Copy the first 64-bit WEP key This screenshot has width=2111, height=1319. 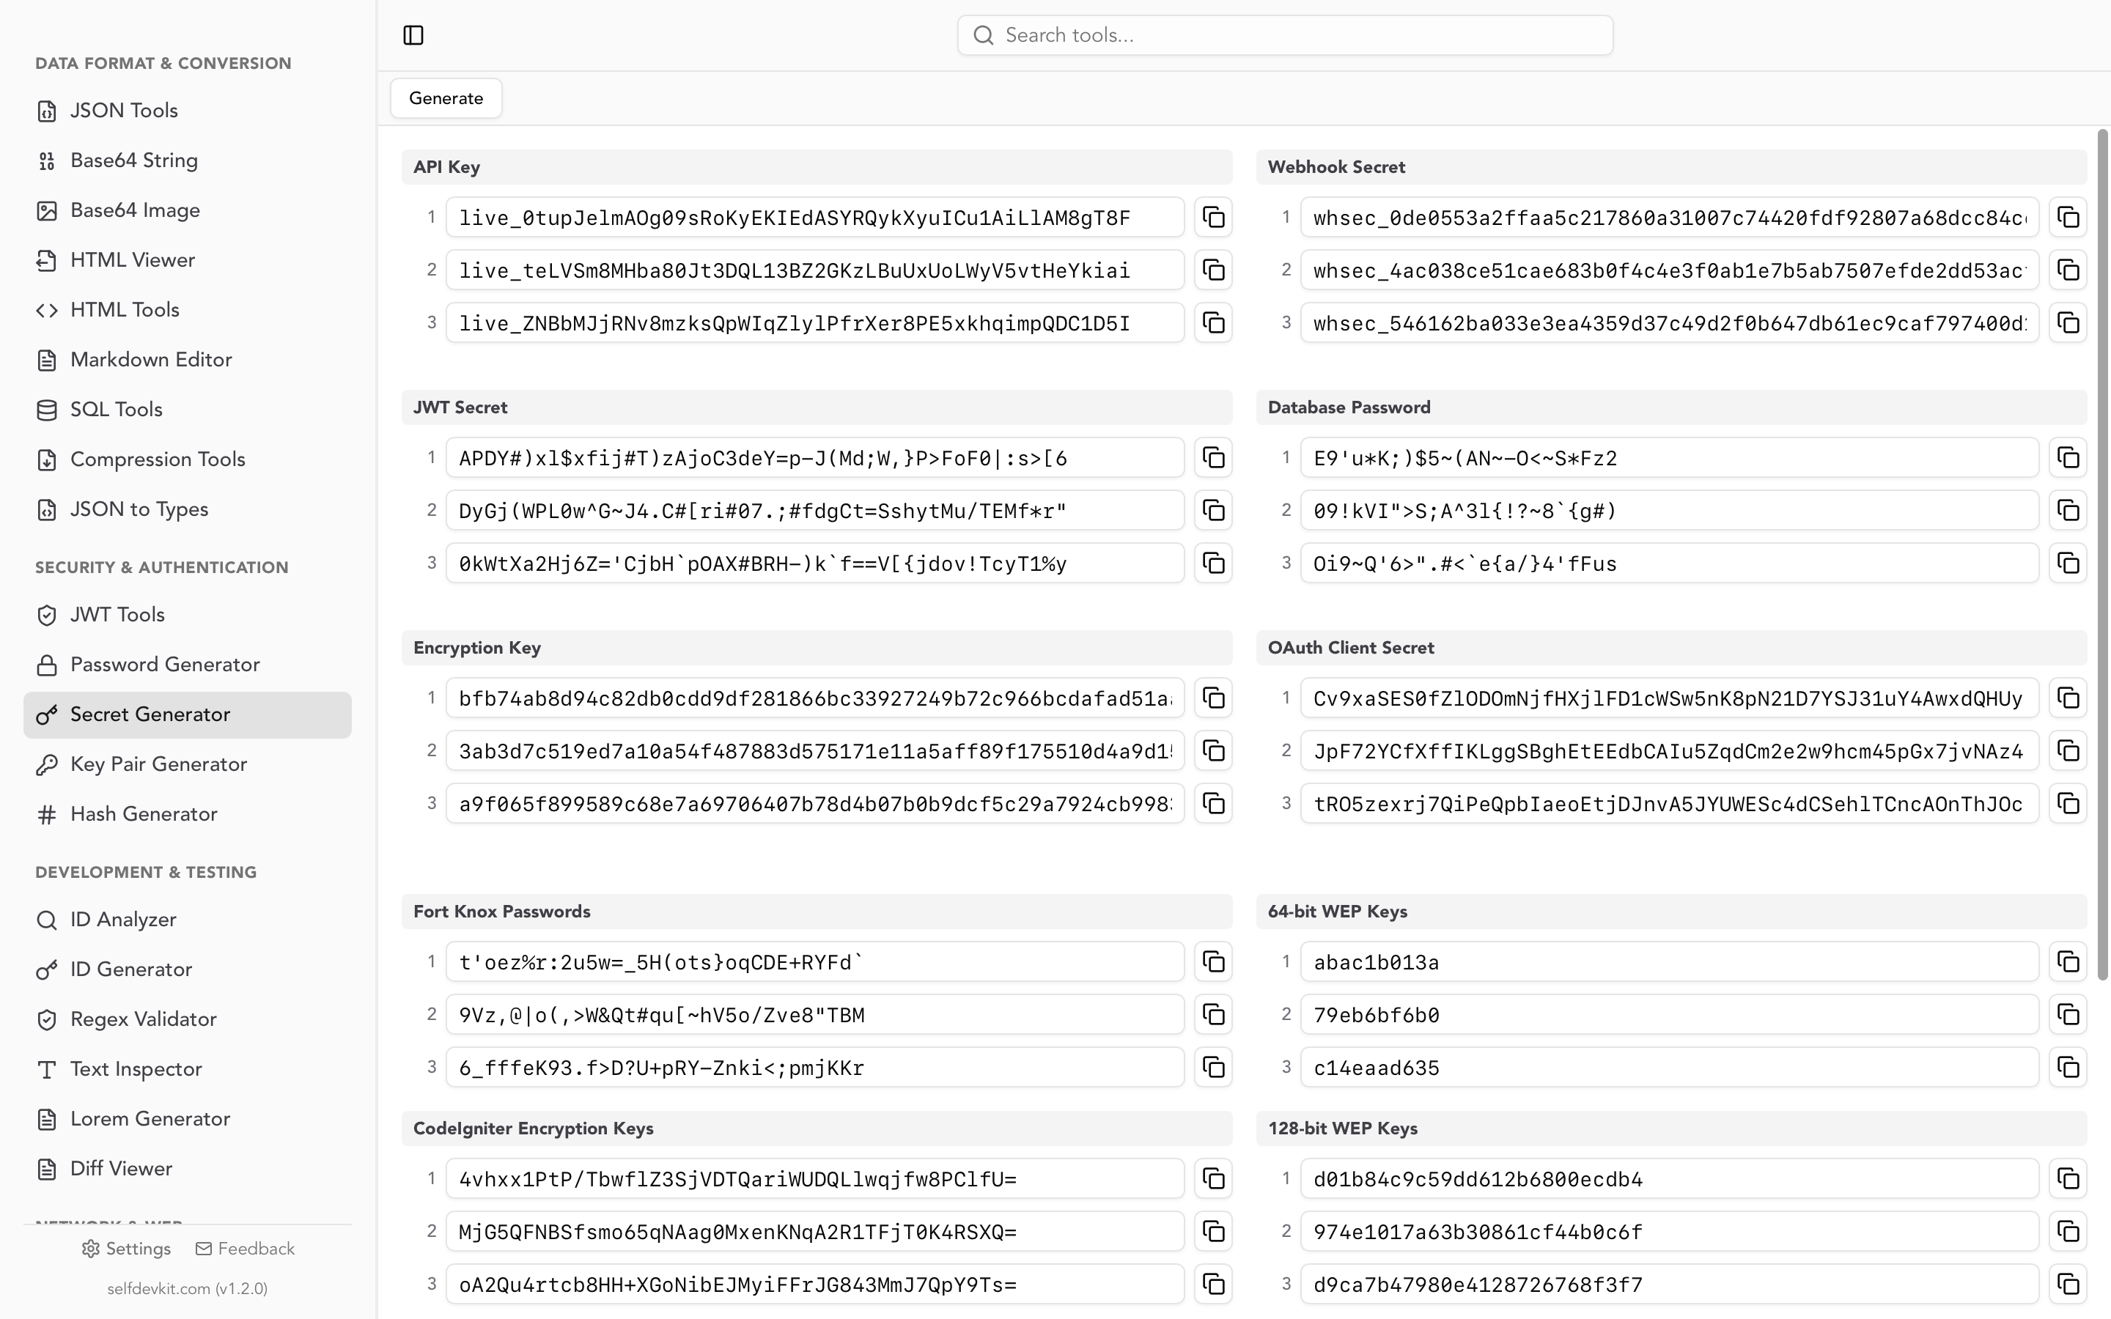tap(2068, 962)
